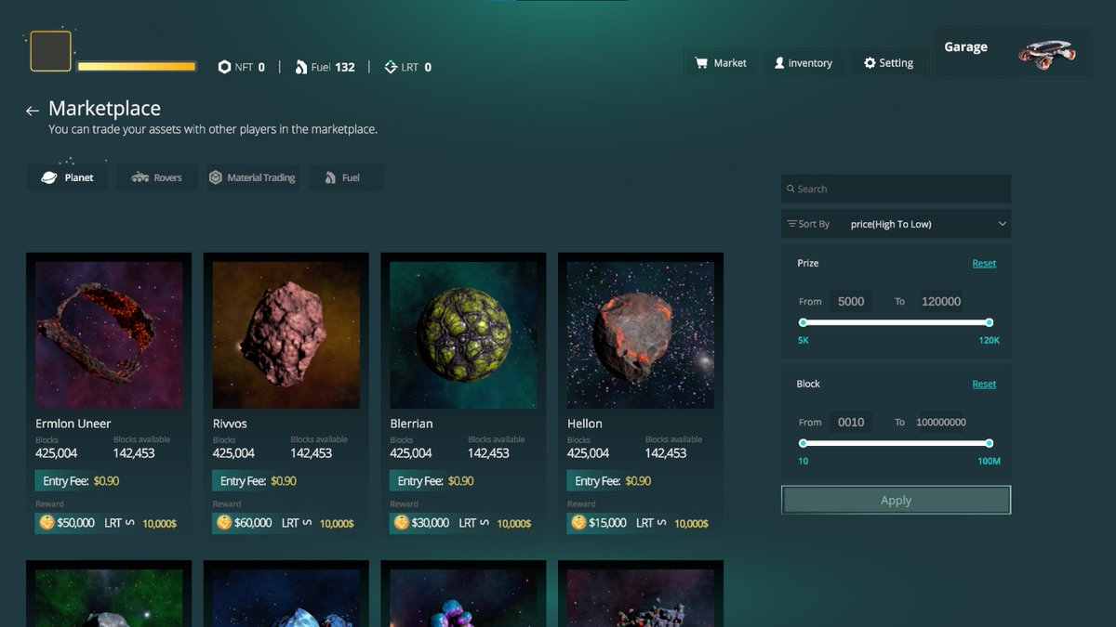Open the Fuel tab
Viewport: 1116px width, 627px height.
(x=346, y=177)
